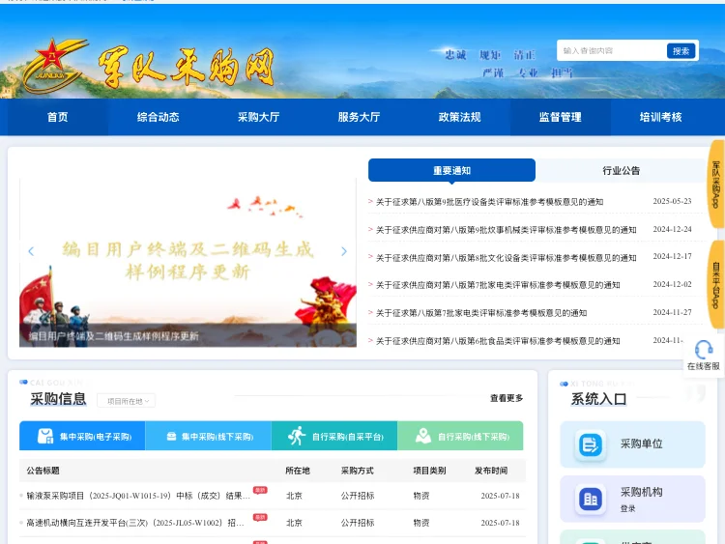Click the 集中采购(线下采购) briefcase icon

tap(171, 436)
